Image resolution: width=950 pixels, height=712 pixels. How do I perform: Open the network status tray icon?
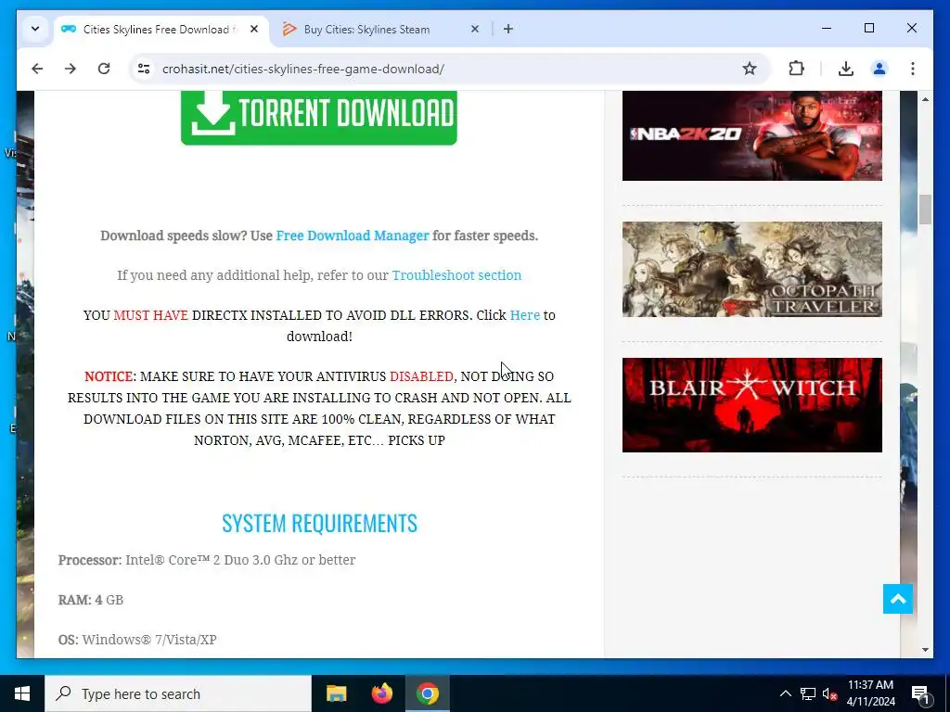point(808,693)
